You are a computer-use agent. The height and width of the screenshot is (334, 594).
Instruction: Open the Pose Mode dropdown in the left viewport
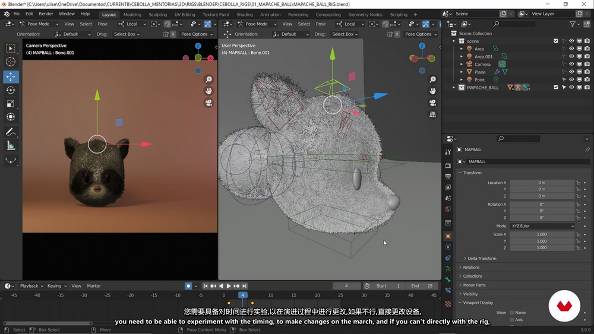39,24
